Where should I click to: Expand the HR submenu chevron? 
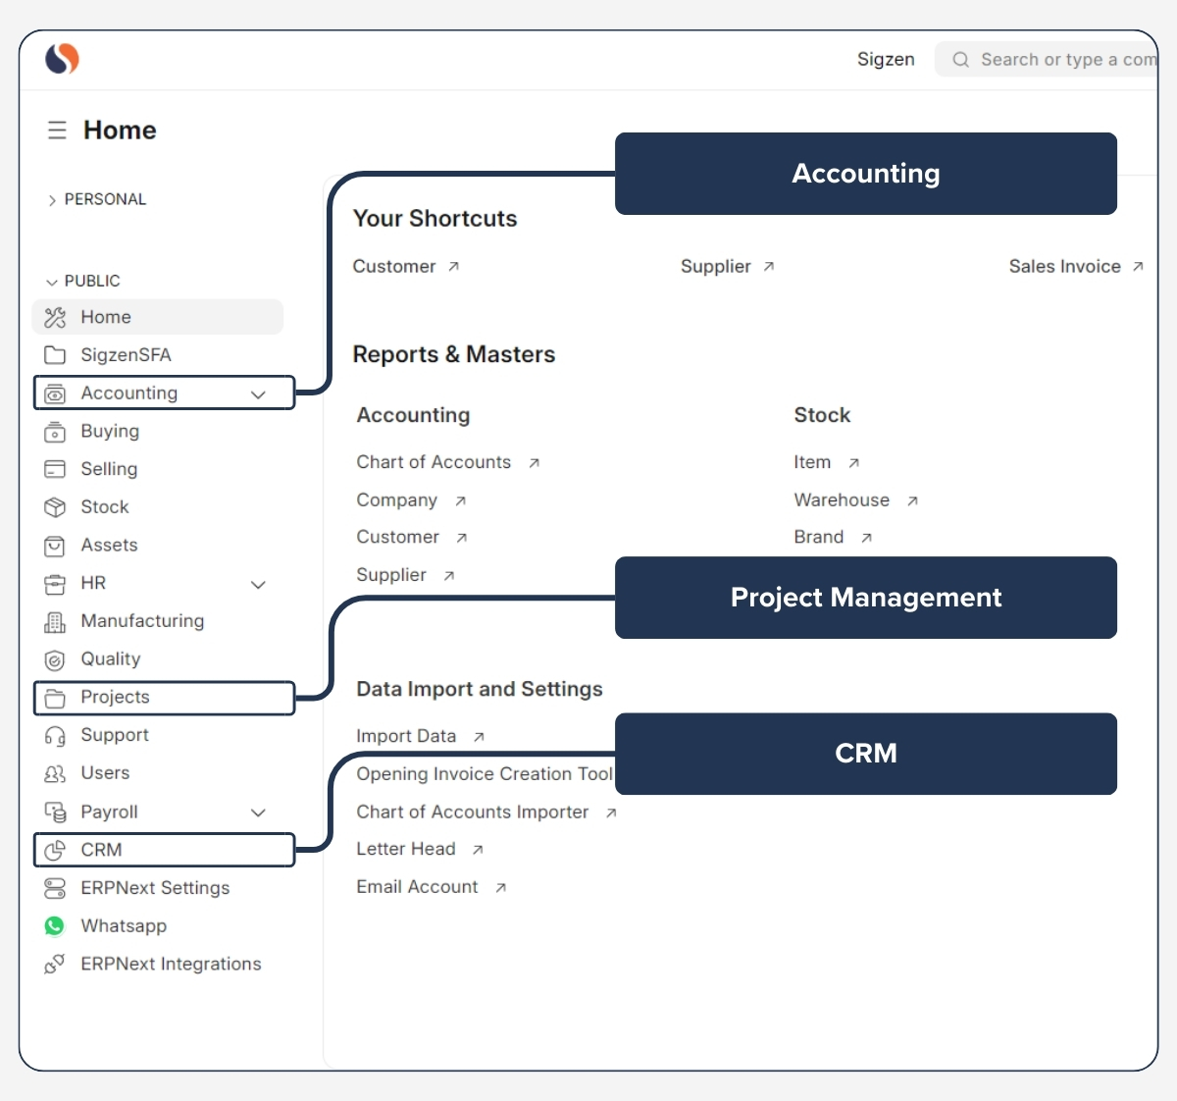pyautogui.click(x=258, y=584)
